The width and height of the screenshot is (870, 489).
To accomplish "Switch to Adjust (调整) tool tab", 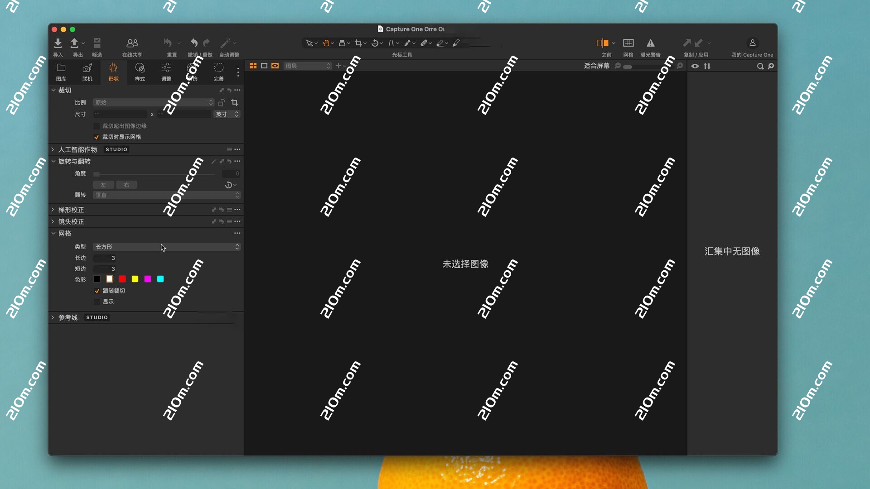I will [166, 72].
